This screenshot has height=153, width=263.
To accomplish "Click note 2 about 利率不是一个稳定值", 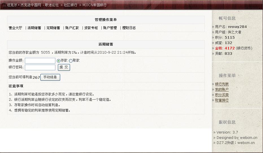I will tap(60, 100).
